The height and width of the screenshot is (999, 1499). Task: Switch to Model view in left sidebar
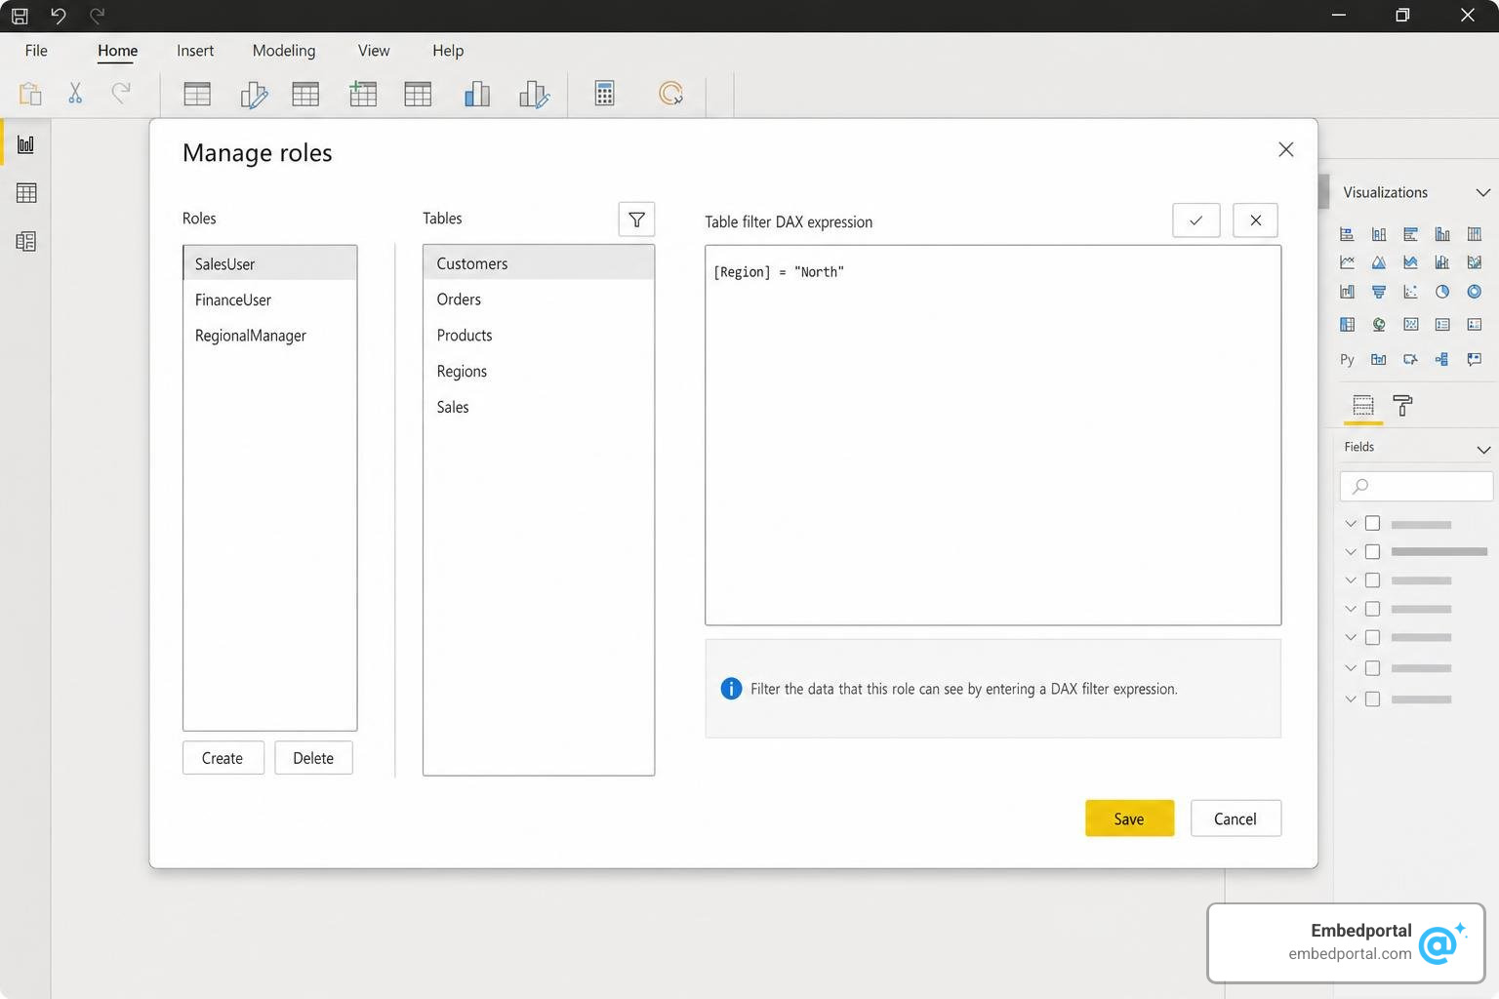(26, 242)
